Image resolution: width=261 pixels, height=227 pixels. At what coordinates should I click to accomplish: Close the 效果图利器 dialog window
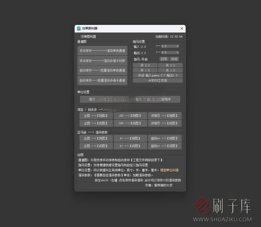(182, 28)
